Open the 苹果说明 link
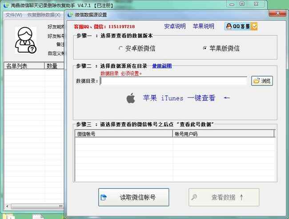 (203, 27)
